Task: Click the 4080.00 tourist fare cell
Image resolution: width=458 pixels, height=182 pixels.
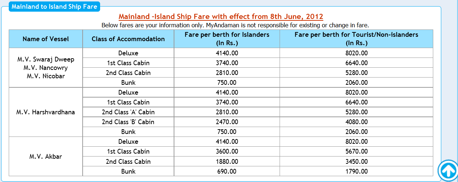Action: [356, 122]
